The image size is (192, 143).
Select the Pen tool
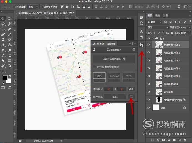pyautogui.click(x=3, y=55)
